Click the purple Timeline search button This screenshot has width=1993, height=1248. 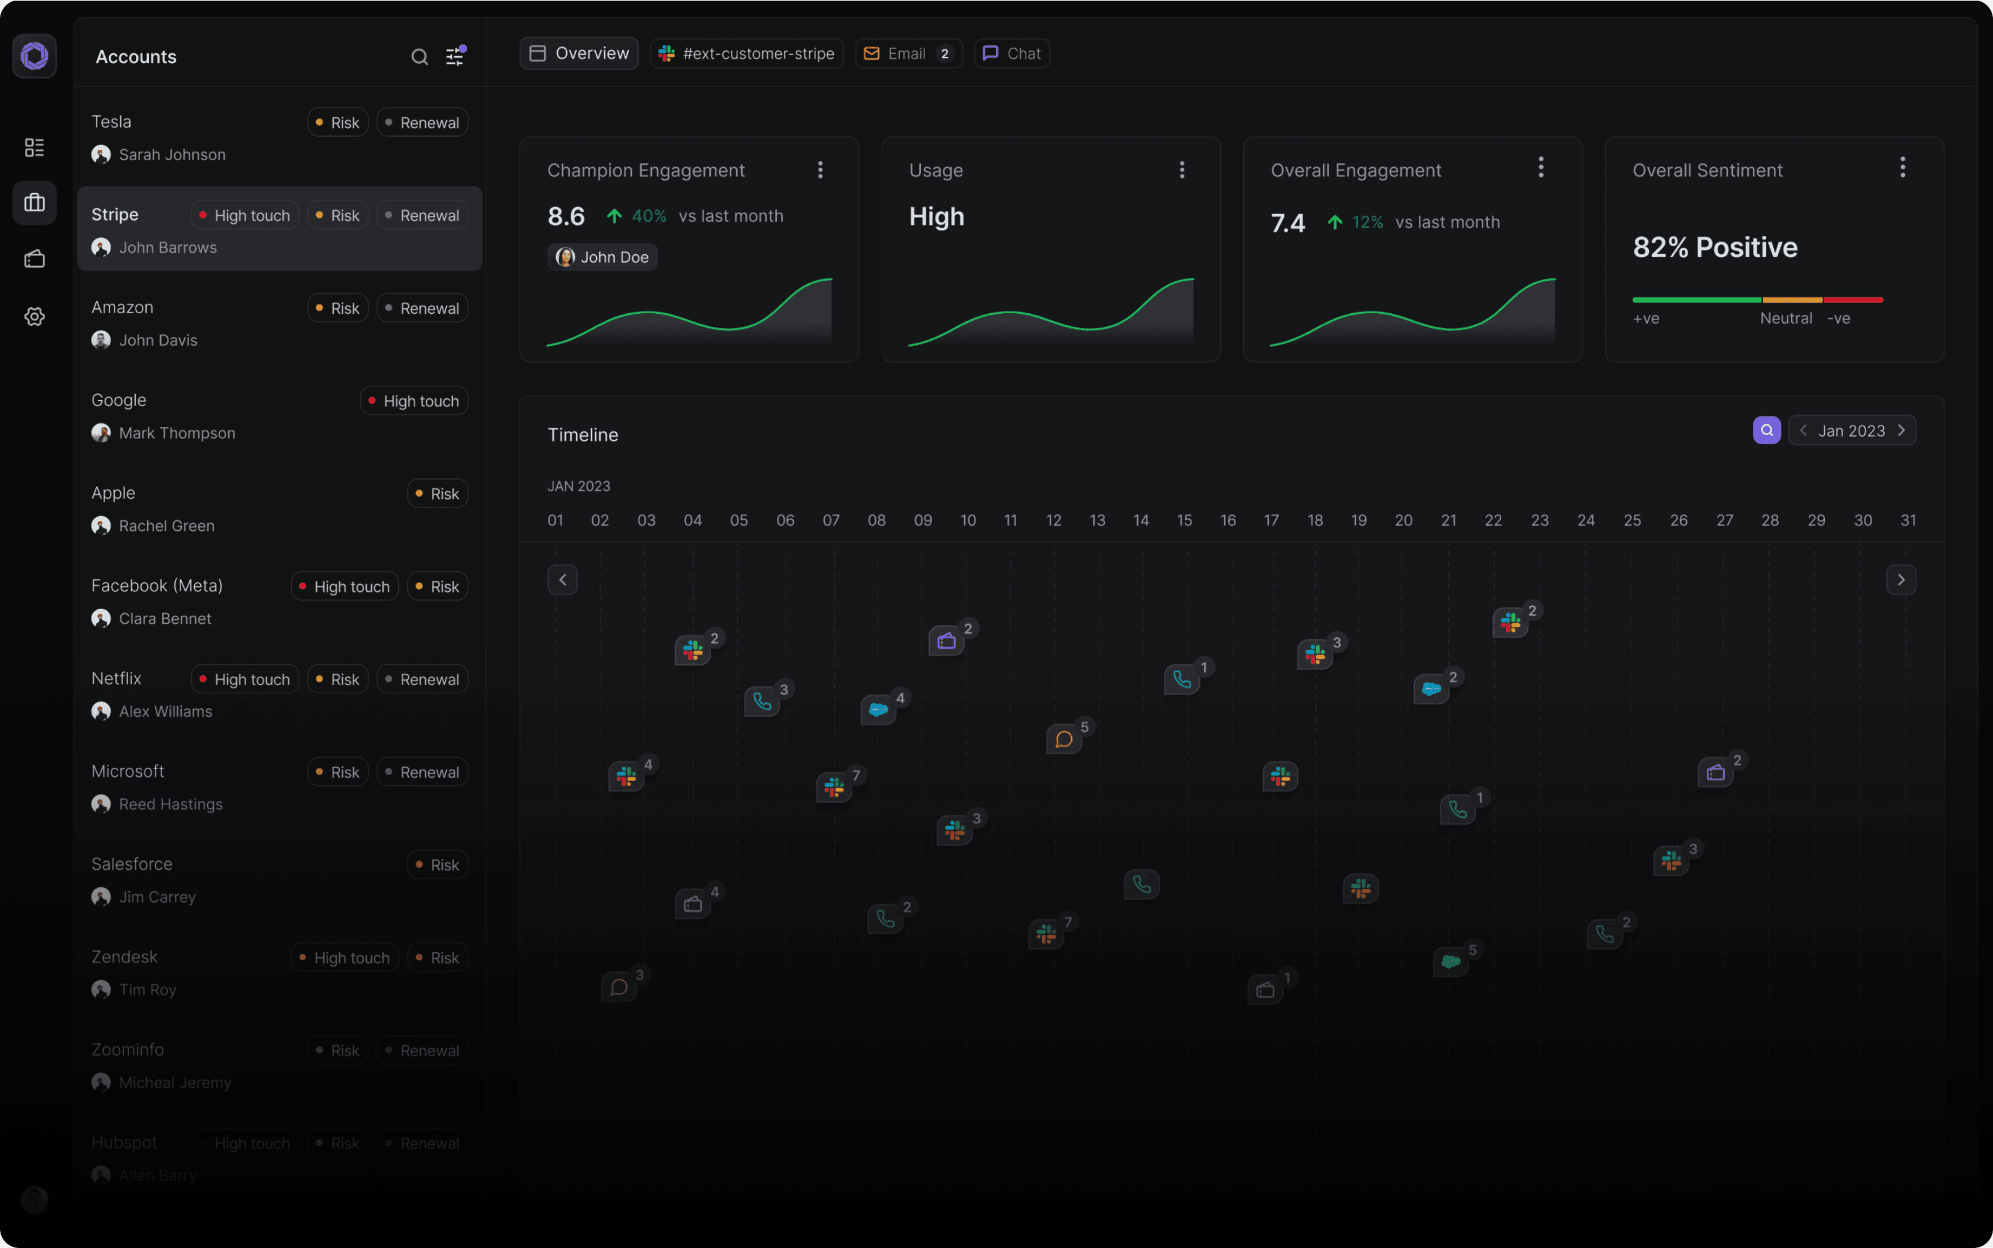click(x=1766, y=430)
